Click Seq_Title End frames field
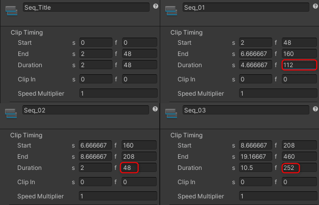 pyautogui.click(x=139, y=54)
